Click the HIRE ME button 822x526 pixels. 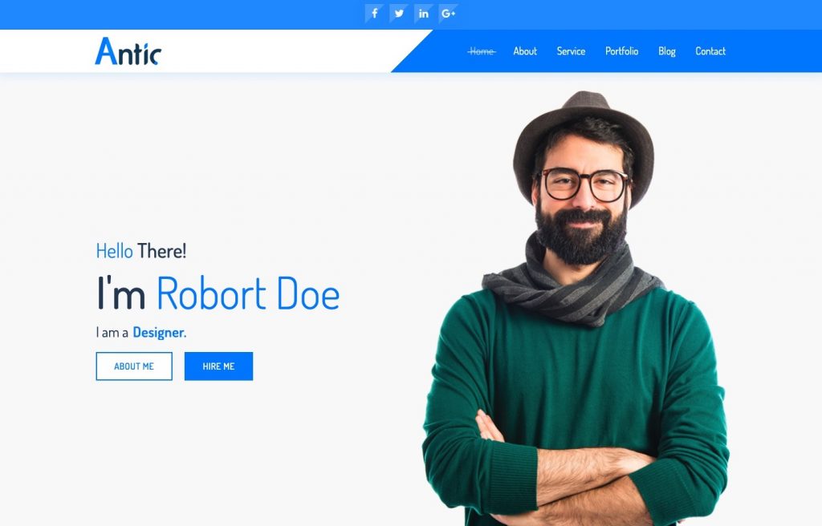pos(218,366)
